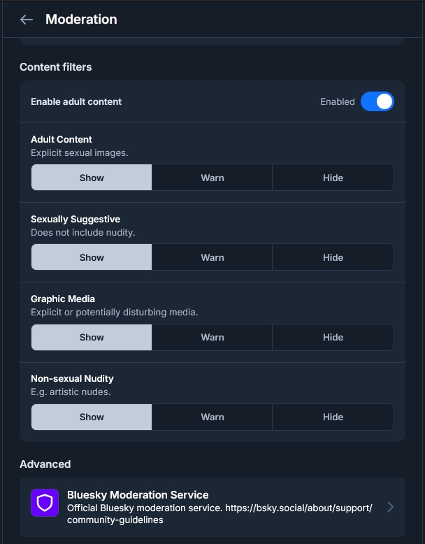Pick Hide for Non-sexual Nudity
The width and height of the screenshot is (425, 544).
[x=333, y=417]
